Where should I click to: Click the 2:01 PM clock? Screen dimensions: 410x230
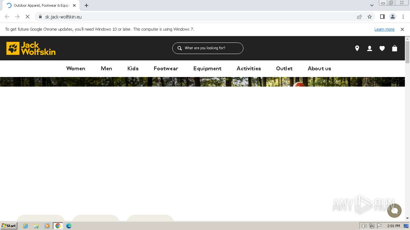tap(394, 226)
